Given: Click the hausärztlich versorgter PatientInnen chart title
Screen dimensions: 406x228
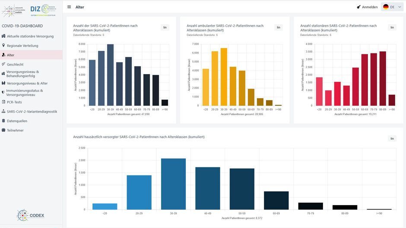Looking at the screenshot, I should click(x=139, y=137).
